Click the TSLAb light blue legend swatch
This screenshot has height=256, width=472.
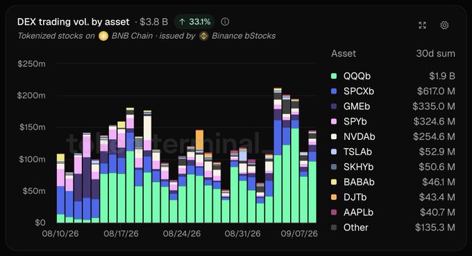334,152
